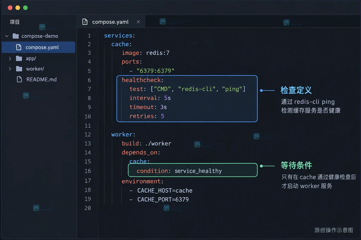
Task: Select the compose-demo folder icon
Action: tap(16, 36)
